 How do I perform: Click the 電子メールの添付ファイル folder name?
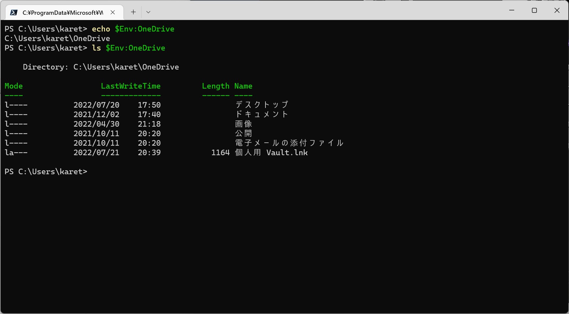tap(289, 143)
